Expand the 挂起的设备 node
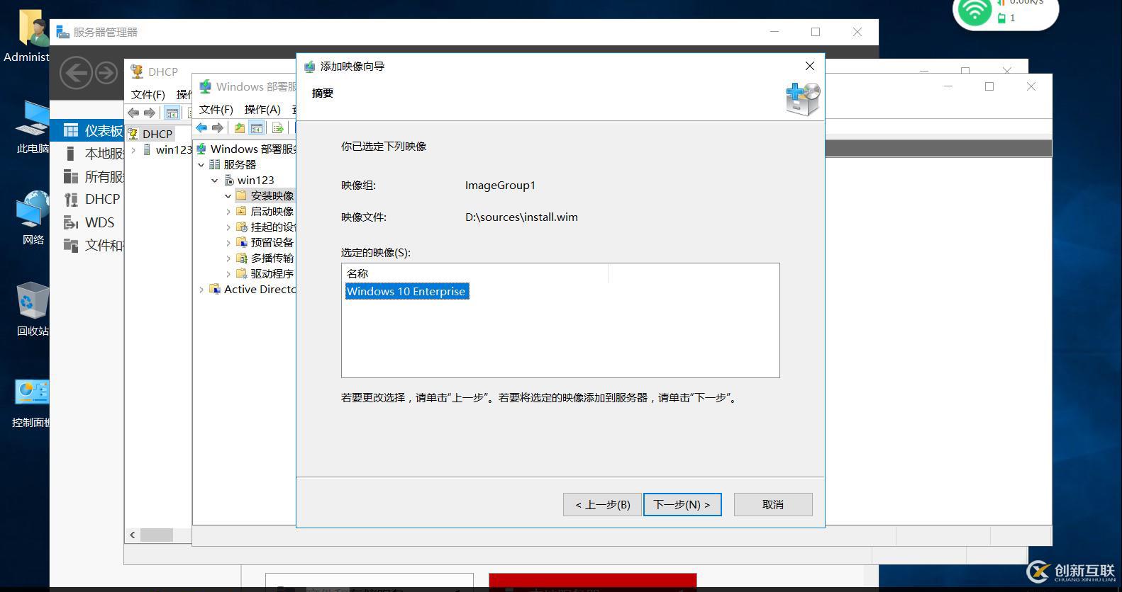 (228, 227)
